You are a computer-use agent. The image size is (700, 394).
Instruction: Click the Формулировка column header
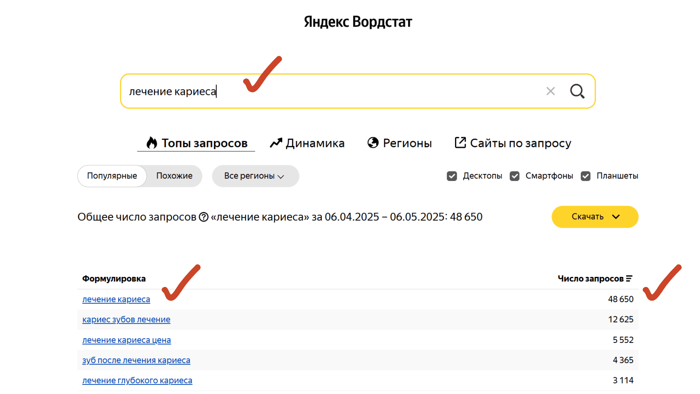114,279
